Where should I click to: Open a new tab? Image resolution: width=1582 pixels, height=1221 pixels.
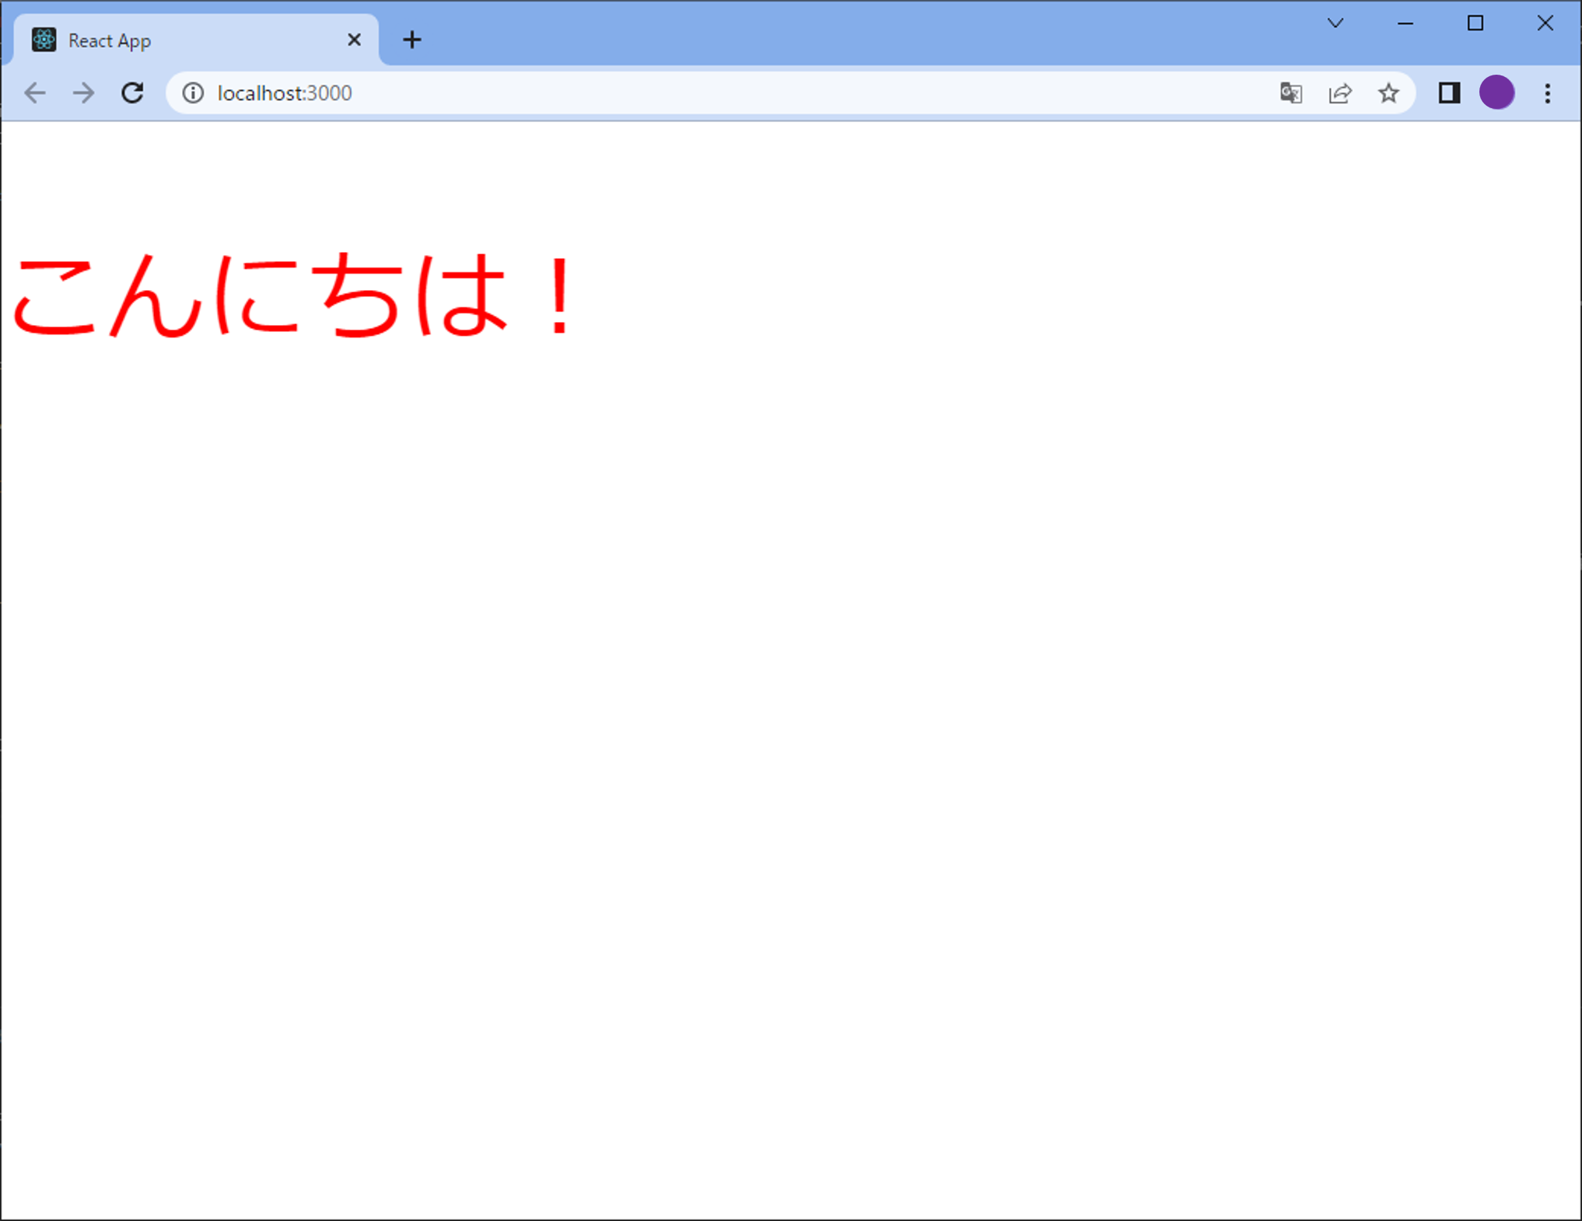(412, 40)
